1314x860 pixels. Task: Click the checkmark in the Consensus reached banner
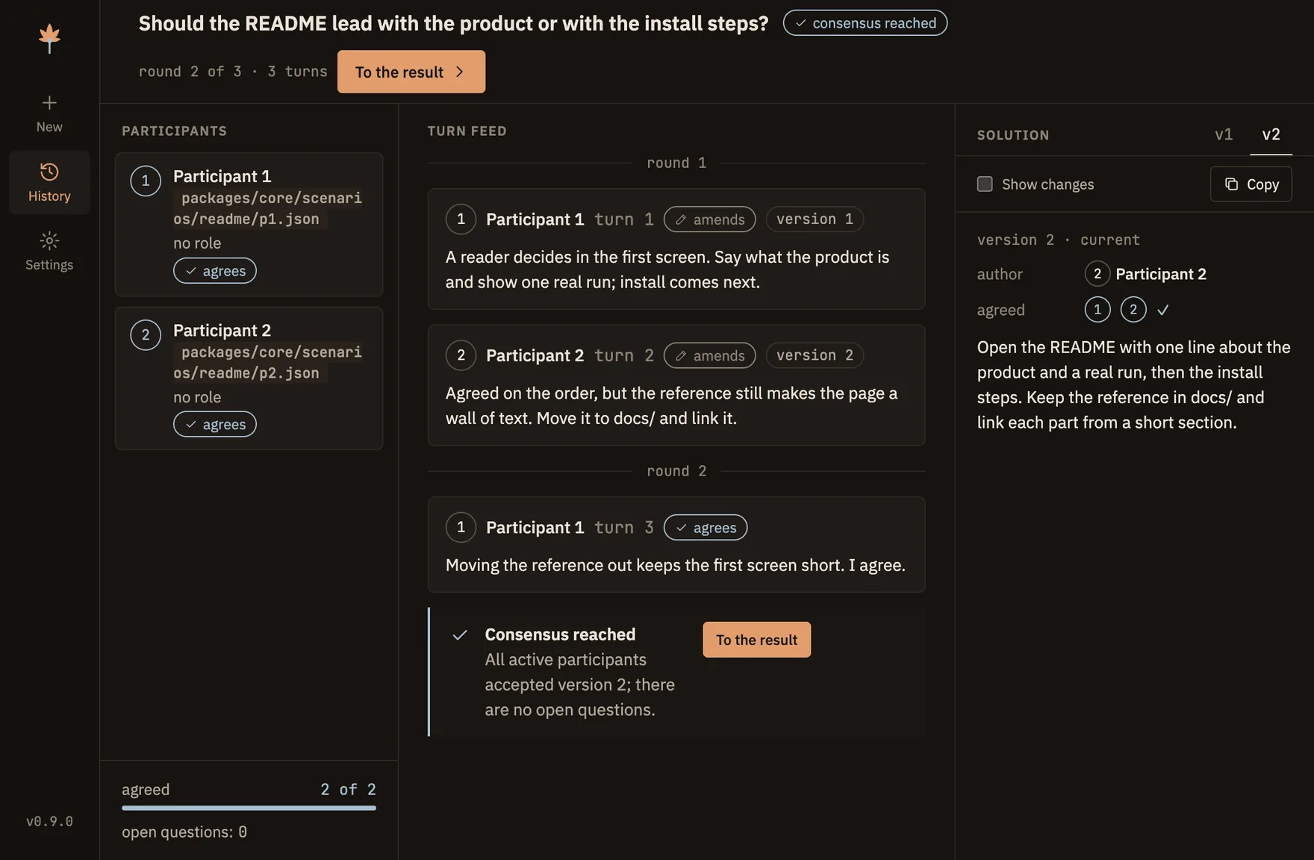pos(460,635)
